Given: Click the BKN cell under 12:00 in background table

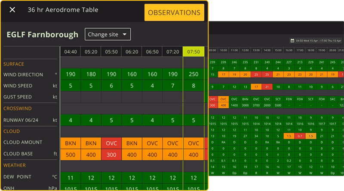Looking at the screenshot, I should tap(245, 99).
